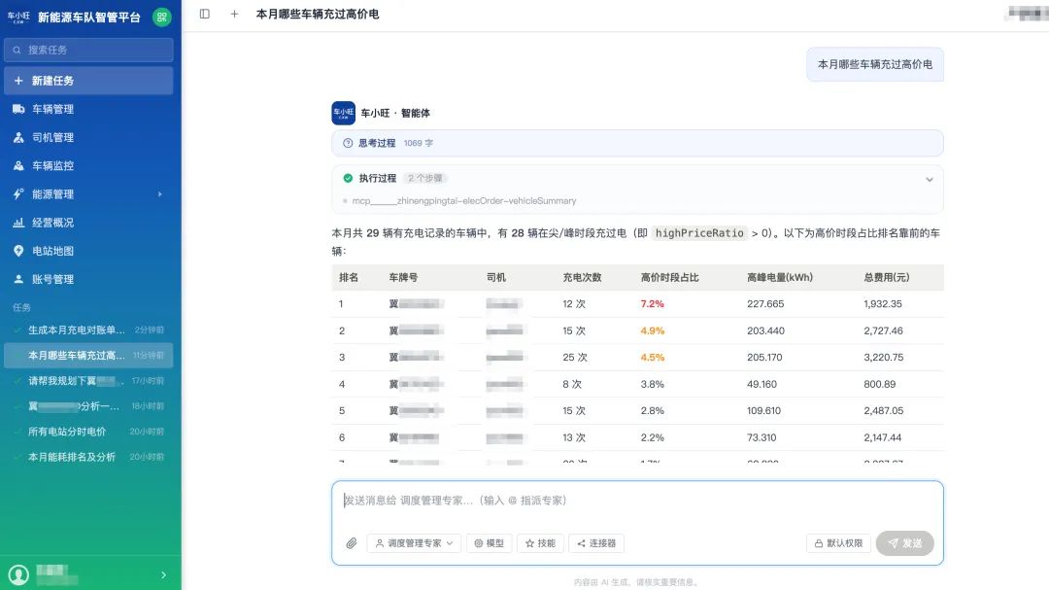Click the attachment paperclip icon
This screenshot has width=1049, height=590.
[352, 543]
